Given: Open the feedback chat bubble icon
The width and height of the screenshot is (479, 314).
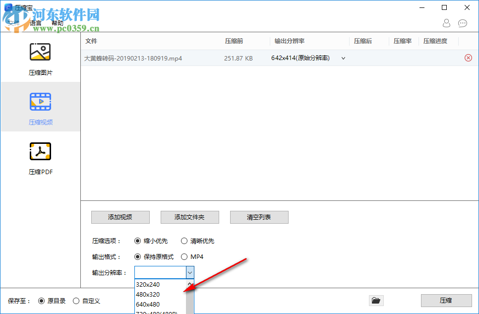Looking at the screenshot, I should 463,23.
